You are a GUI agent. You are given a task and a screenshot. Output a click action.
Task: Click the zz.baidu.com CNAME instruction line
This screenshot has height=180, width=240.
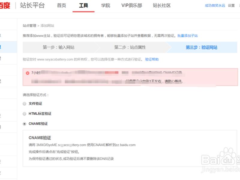[82, 145]
